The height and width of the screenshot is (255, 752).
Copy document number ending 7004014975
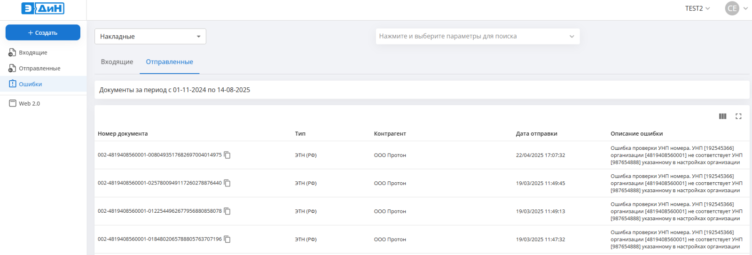point(227,155)
